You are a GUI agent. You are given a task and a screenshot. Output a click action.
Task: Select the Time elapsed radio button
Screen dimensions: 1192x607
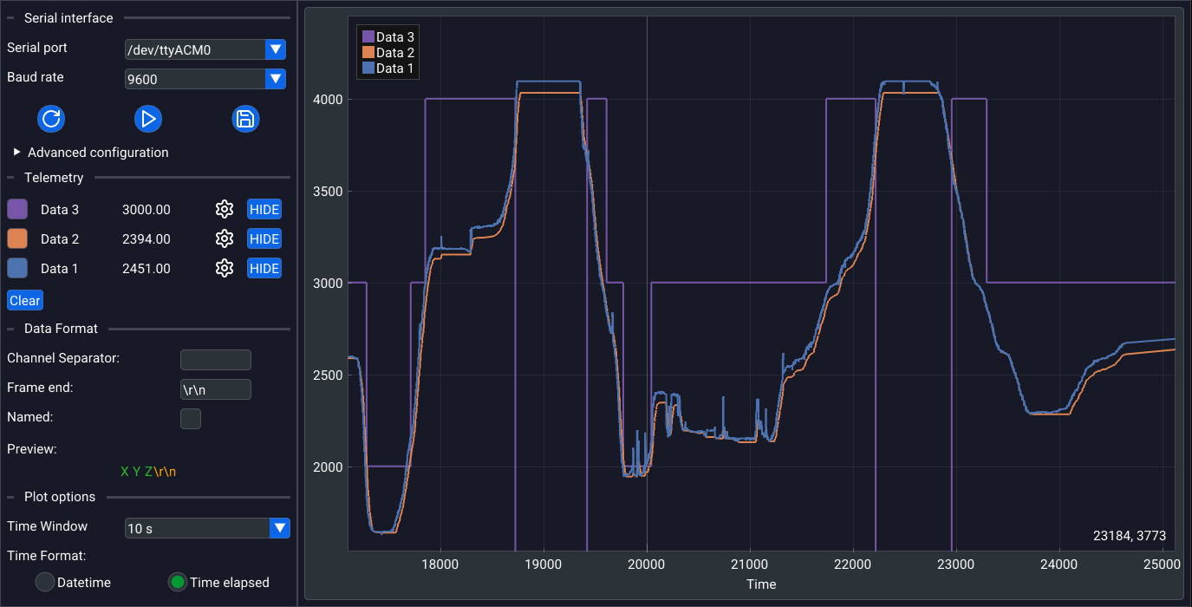point(178,583)
